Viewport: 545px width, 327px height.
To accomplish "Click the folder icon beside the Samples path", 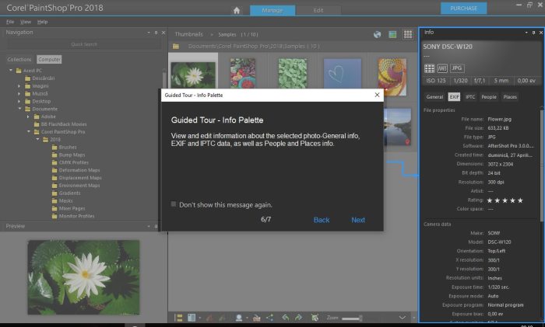I will click(176, 46).
